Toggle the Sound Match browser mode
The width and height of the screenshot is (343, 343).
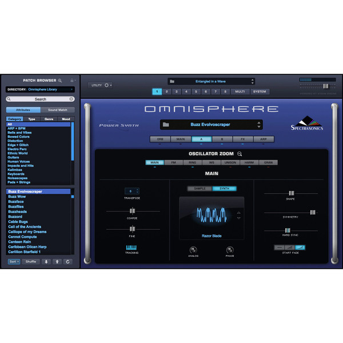[58, 110]
